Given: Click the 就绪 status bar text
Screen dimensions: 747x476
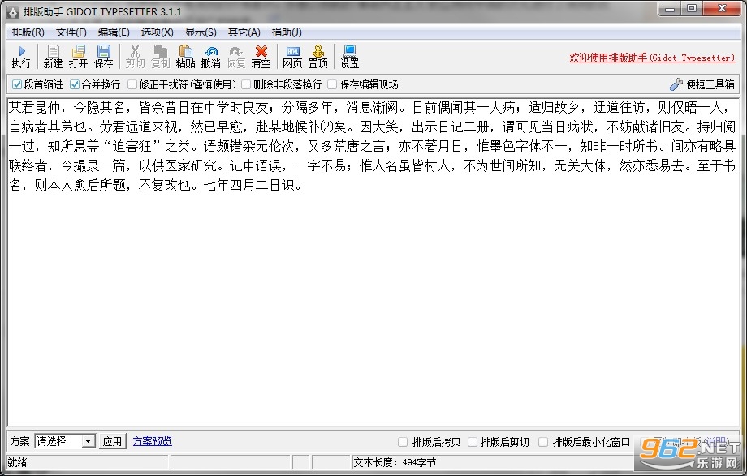Looking at the screenshot, I should pyautogui.click(x=18, y=462).
